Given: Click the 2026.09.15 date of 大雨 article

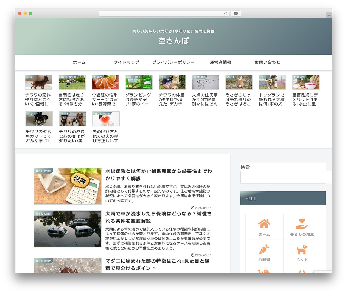Looking at the screenshot, I should point(201,255).
